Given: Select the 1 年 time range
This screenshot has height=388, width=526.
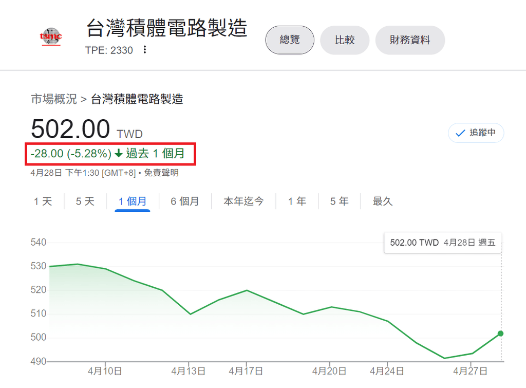Looking at the screenshot, I should (x=297, y=201).
